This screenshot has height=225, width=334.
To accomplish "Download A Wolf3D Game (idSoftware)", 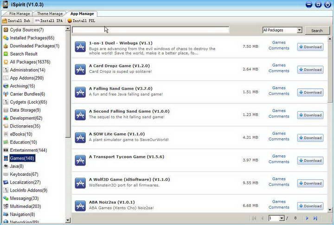I will click(x=310, y=183).
